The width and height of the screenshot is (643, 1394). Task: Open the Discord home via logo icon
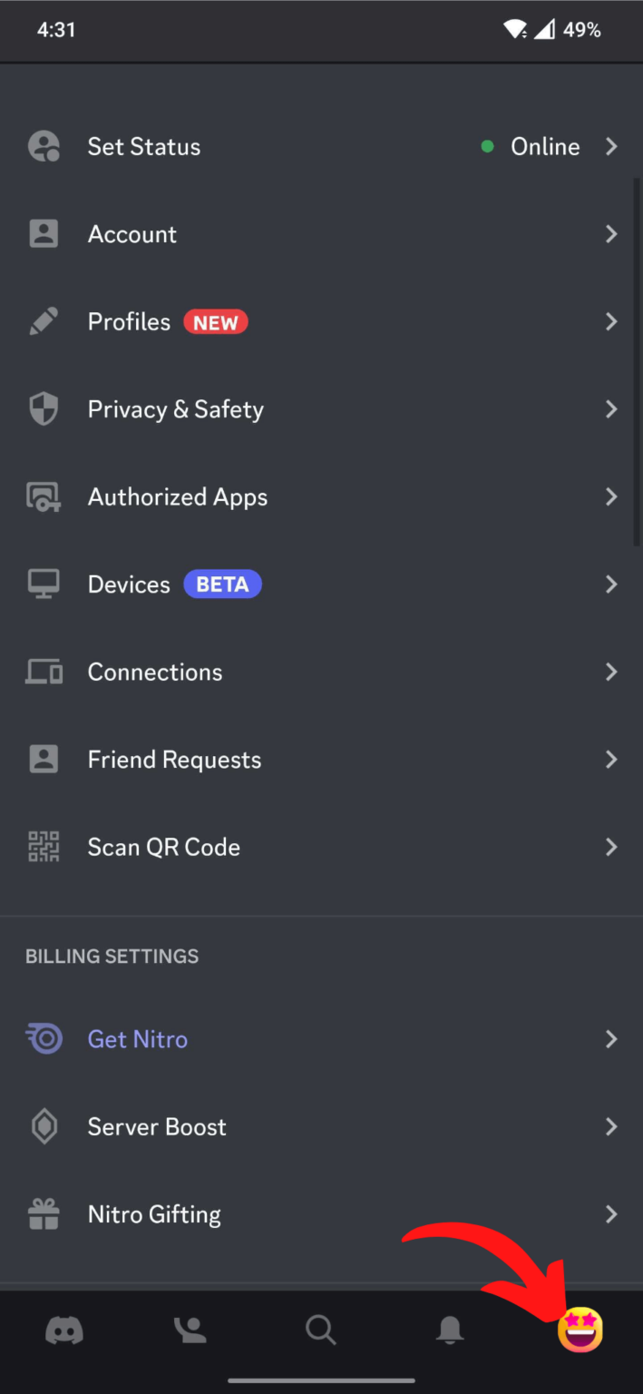pos(63,1329)
